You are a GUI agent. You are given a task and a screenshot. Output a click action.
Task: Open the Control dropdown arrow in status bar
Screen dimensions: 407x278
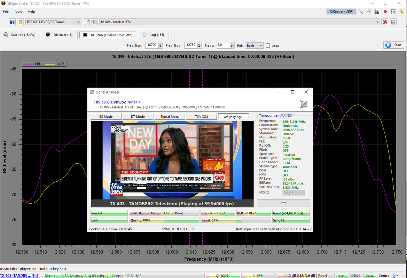tap(398, 276)
